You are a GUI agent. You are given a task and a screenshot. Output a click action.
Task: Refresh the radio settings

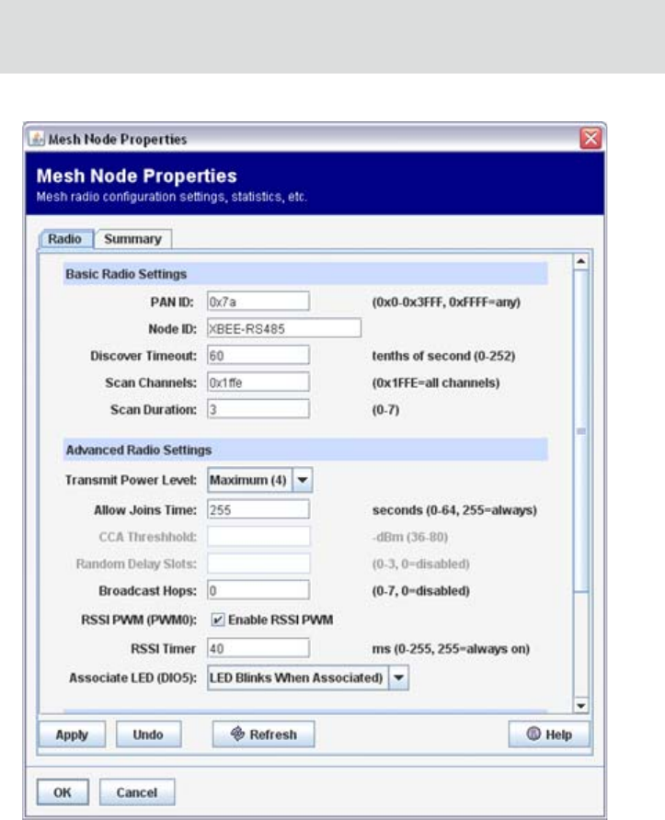pyautogui.click(x=263, y=735)
